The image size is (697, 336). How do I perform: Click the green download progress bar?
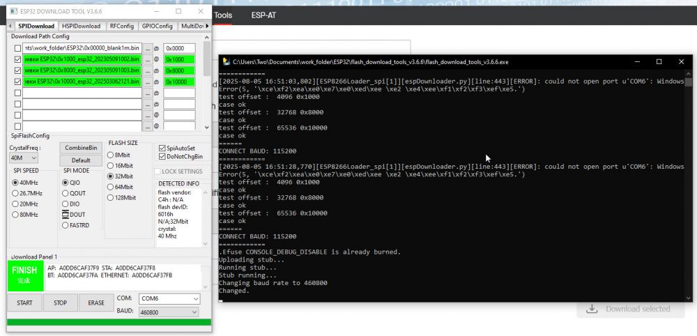coord(109,322)
